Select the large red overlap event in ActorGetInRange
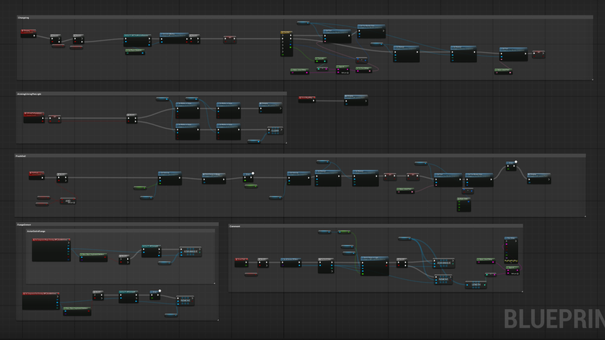 pos(51,250)
